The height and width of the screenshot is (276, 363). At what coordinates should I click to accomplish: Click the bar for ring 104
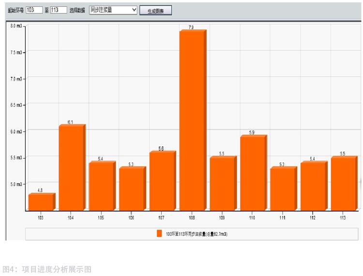[x=71, y=168]
